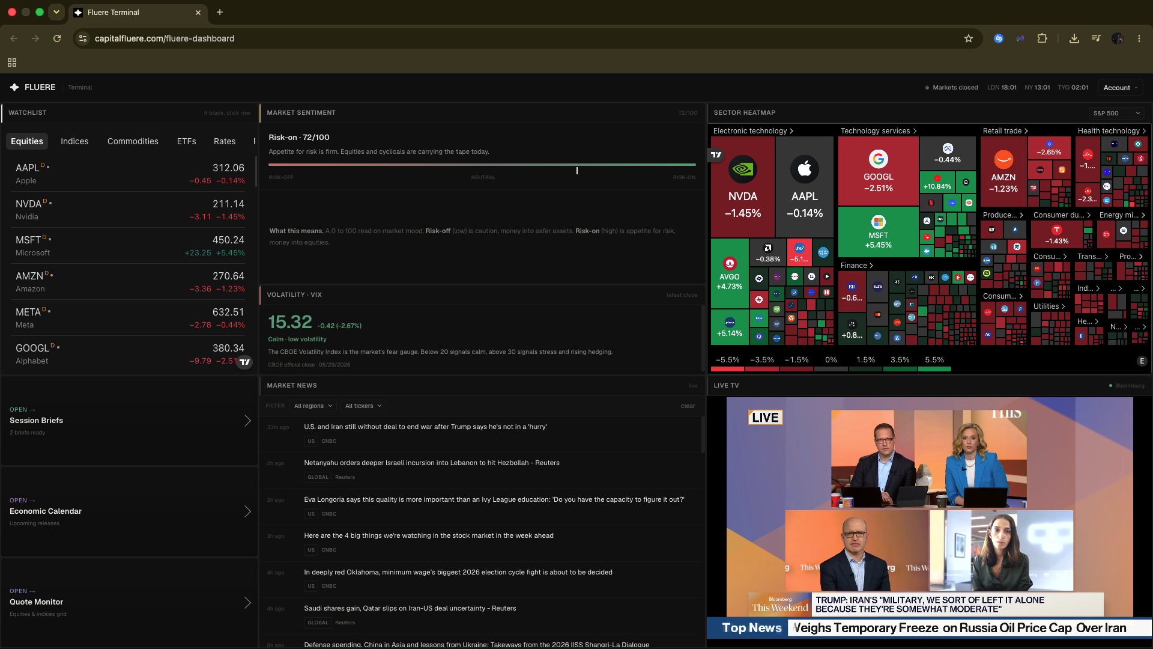Click the Fluere logo icon in header
The width and height of the screenshot is (1153, 649).
(x=14, y=87)
